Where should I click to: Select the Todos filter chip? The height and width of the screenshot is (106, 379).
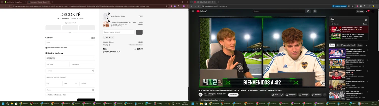tap(332, 45)
